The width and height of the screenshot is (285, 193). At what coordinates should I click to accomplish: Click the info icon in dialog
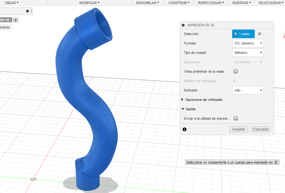(185, 129)
